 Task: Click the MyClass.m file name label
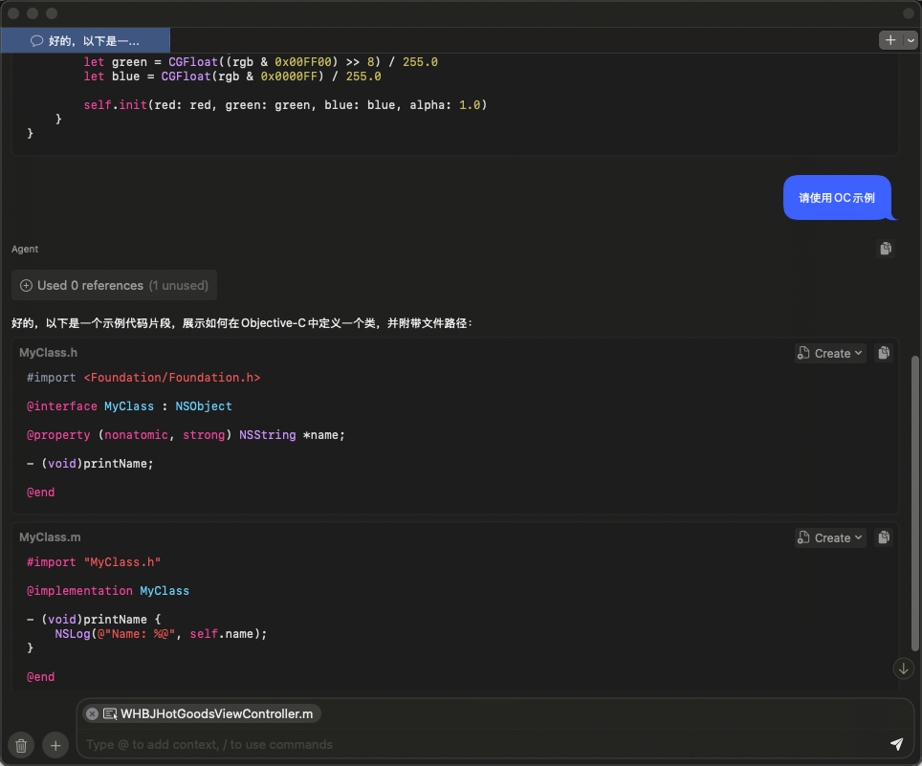(x=50, y=537)
